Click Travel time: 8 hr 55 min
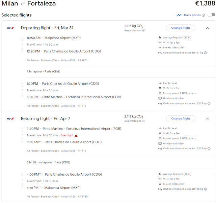The height and width of the screenshot is (203, 216). point(42,135)
